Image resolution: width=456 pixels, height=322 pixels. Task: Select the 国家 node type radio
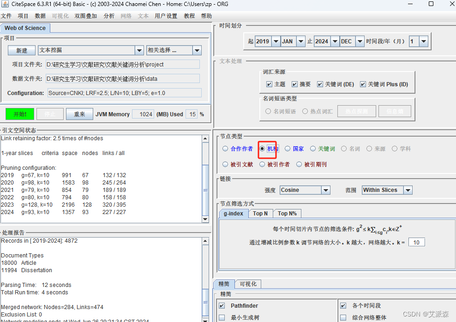[288, 149]
